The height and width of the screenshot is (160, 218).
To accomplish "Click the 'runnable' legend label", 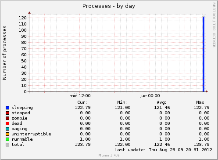I will pyautogui.click(x=22, y=139).
